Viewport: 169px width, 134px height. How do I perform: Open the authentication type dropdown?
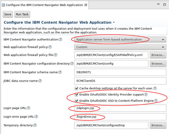tap(120, 39)
